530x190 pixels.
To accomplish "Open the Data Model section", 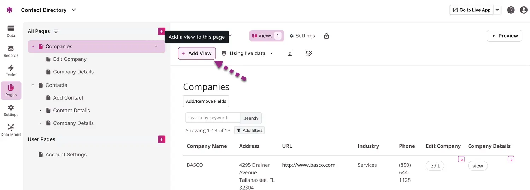I will click(11, 130).
